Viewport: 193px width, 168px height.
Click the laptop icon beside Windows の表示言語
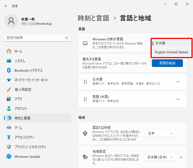85,43
